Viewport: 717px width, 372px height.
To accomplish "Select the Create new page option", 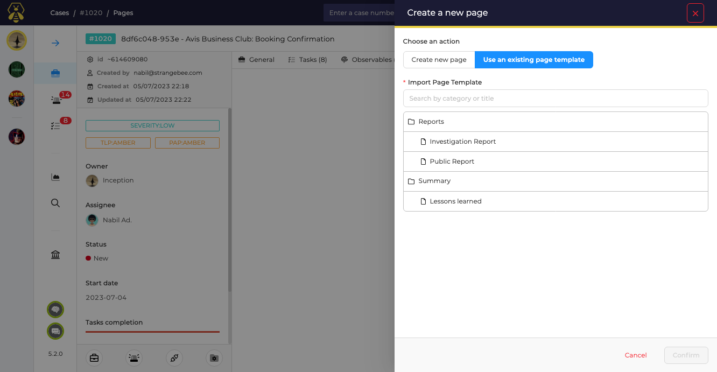I will (439, 60).
